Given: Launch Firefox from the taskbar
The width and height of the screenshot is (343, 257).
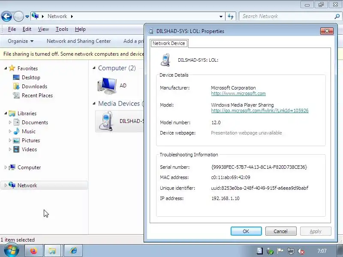Looking at the screenshot, I should tap(34, 251).
